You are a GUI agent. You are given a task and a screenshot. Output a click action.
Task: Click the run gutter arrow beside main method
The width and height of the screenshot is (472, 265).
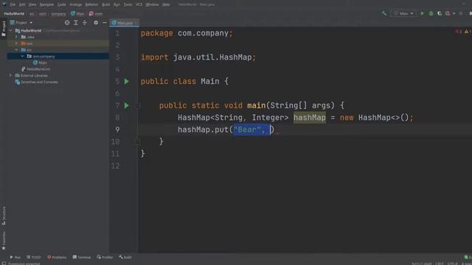(127, 105)
